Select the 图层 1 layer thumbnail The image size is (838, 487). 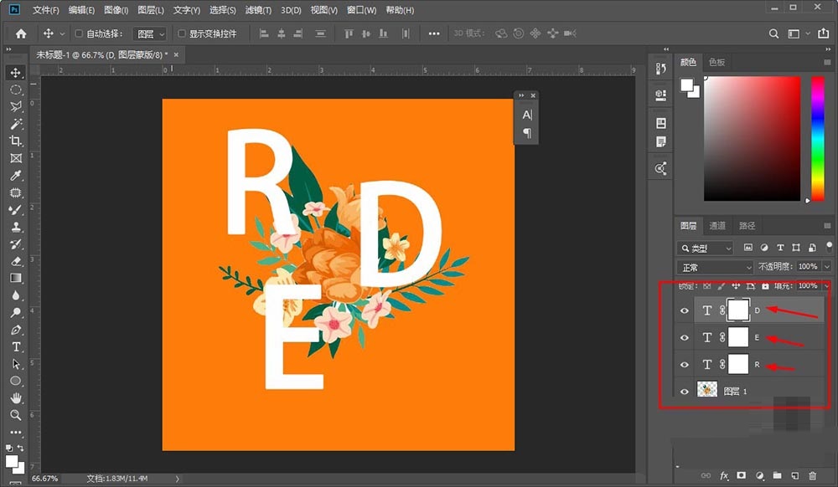coord(708,390)
